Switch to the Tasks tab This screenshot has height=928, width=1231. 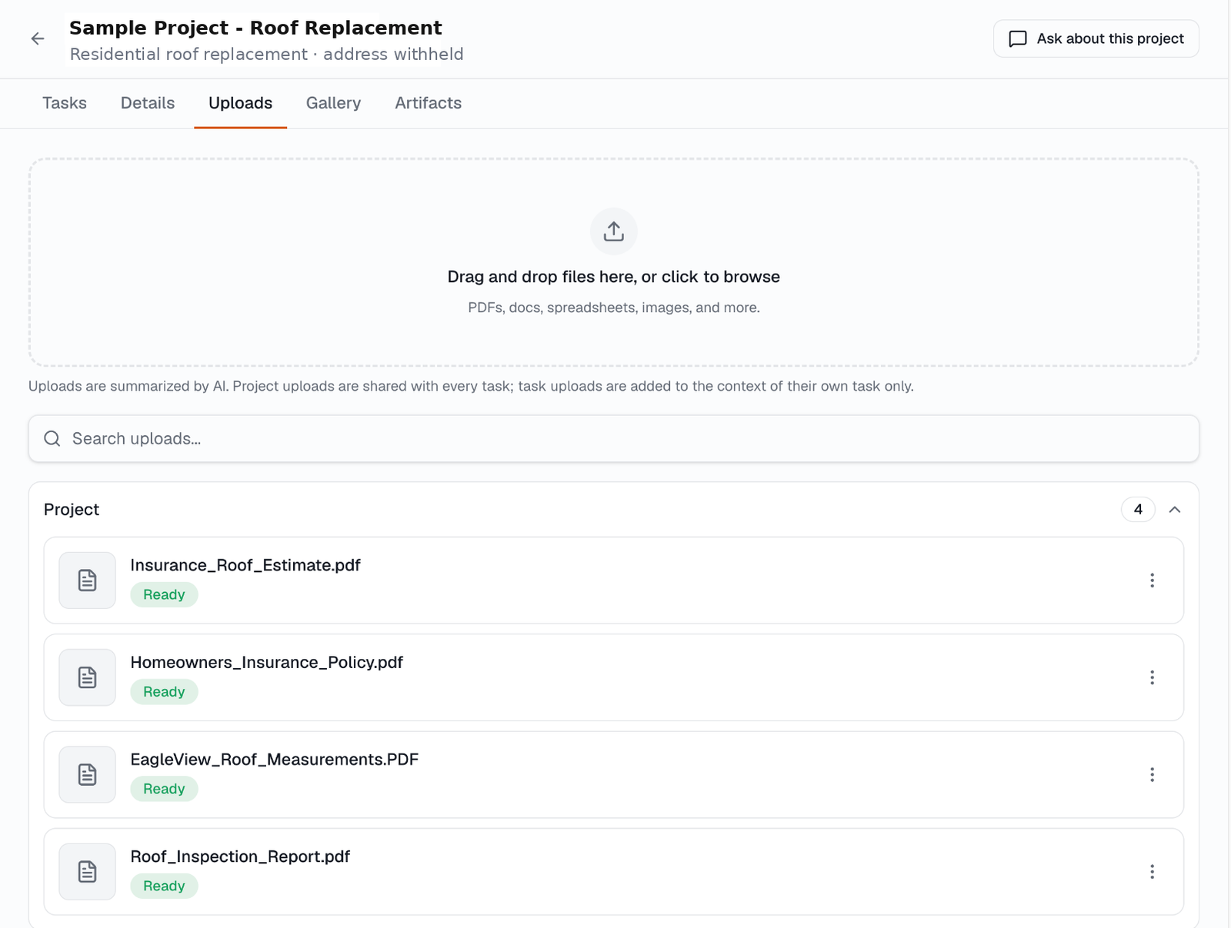(x=65, y=103)
